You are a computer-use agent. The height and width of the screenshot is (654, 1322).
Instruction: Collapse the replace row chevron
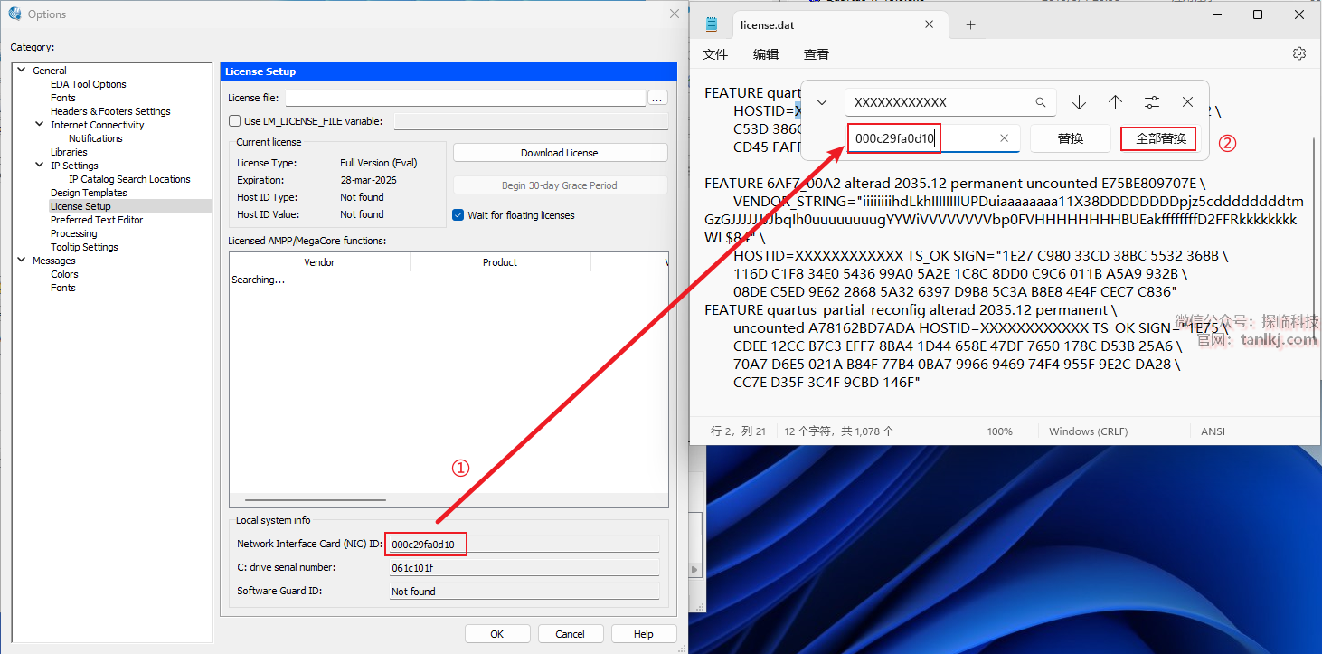(x=822, y=102)
